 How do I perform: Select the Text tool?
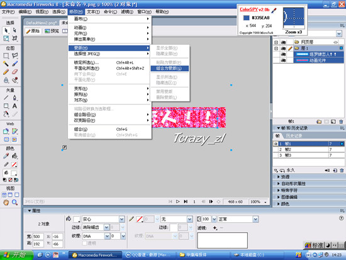tap(14, 106)
